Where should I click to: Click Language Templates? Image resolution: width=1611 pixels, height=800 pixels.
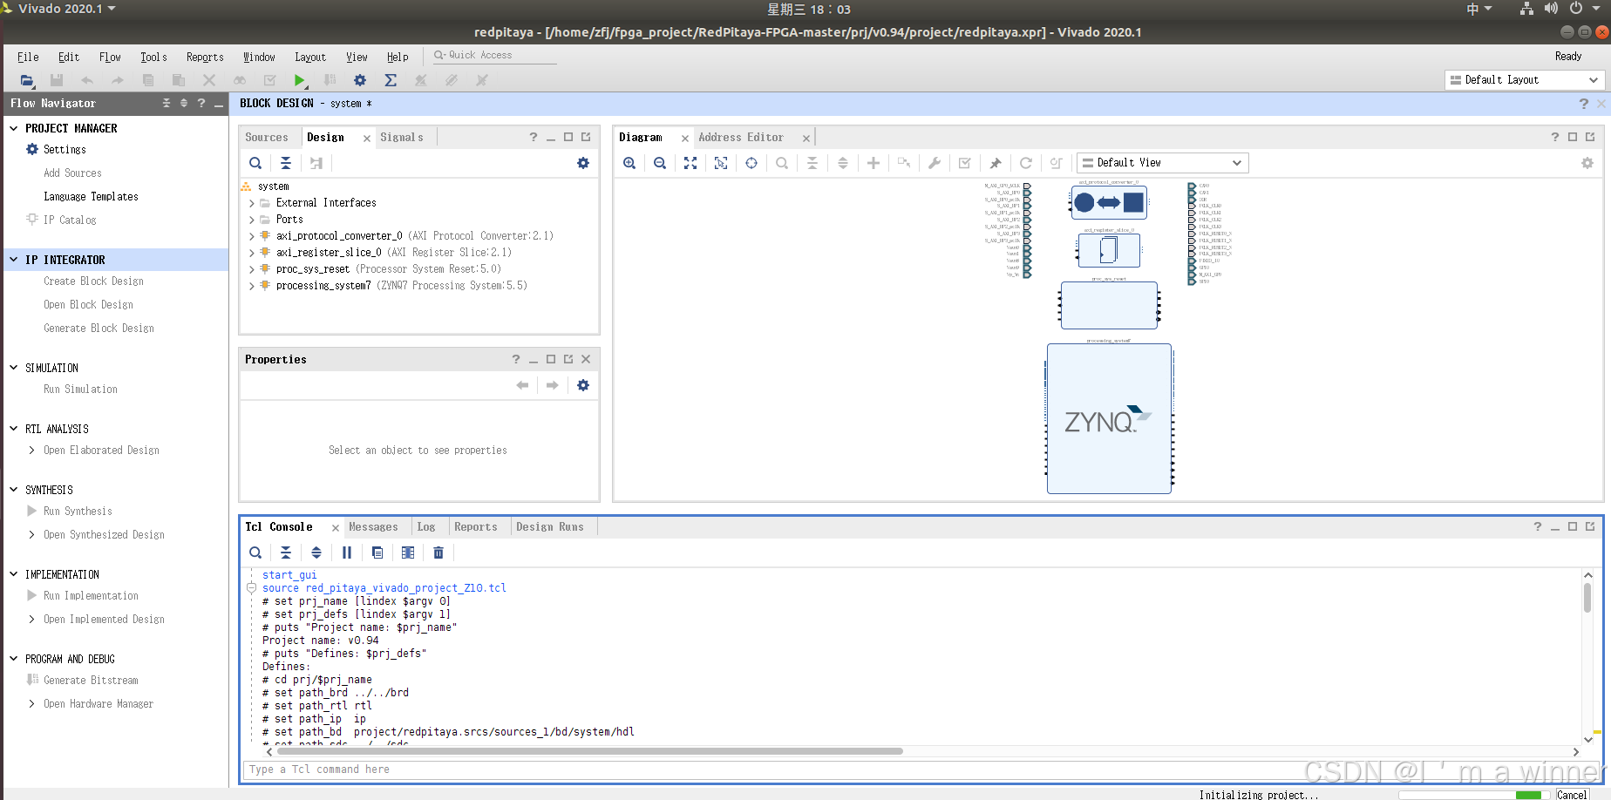91,197
